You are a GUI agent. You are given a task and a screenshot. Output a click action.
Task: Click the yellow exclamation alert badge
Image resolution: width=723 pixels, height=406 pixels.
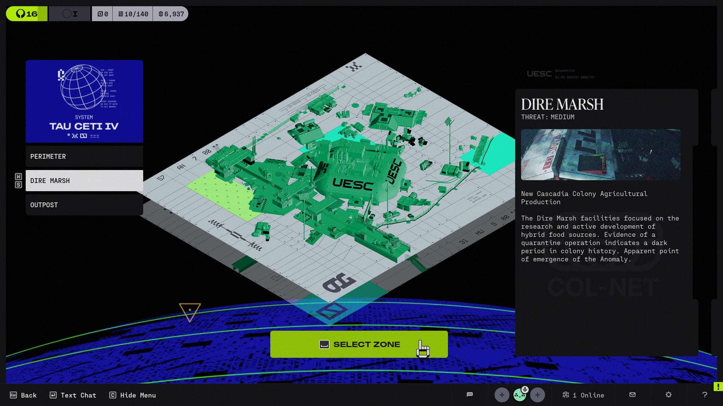718,387
